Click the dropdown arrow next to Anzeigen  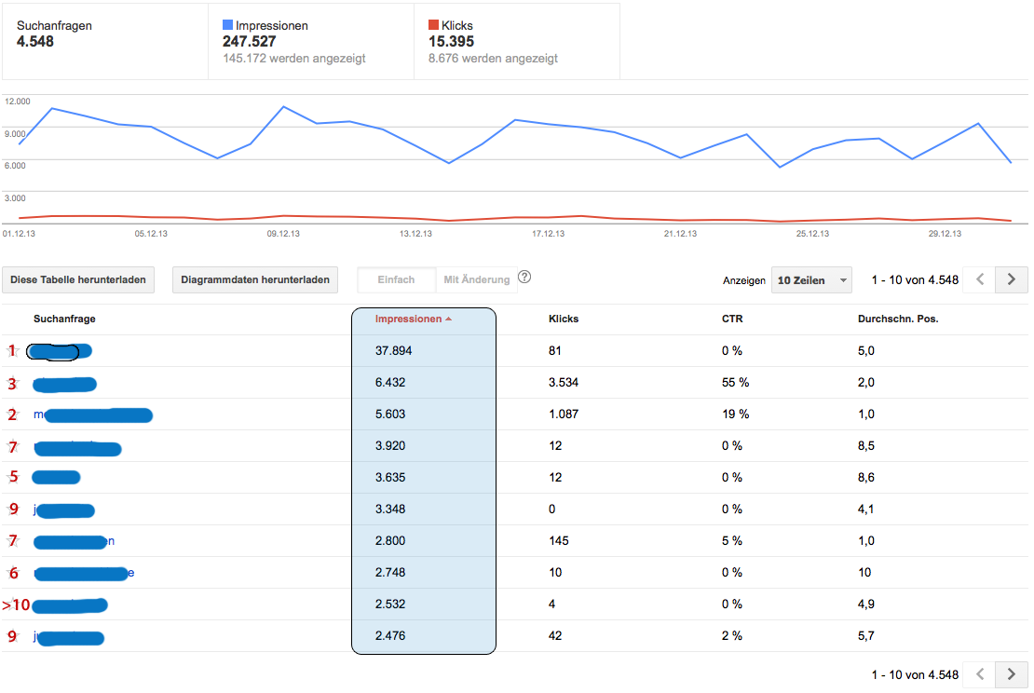pyautogui.click(x=841, y=279)
